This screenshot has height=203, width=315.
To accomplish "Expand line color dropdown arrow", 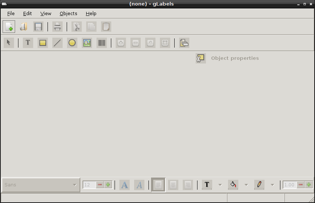I will 272,185.
